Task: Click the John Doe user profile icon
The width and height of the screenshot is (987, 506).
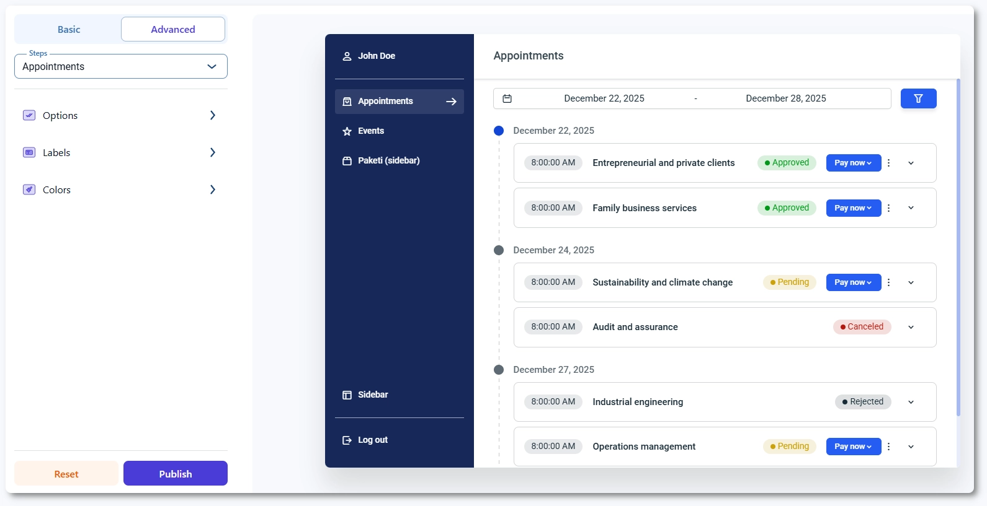Action: [x=347, y=56]
